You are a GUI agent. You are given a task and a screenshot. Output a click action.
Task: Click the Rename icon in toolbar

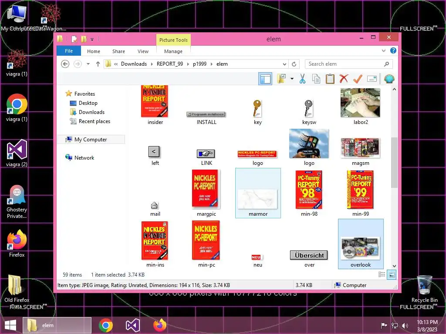click(x=372, y=79)
